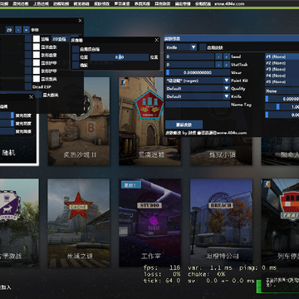The height and width of the screenshot is (299, 299).
Task: Select sticker slot #1 (None)
Action: click(282, 56)
